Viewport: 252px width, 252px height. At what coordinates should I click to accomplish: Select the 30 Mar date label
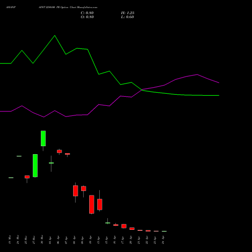(x=42, y=239)
